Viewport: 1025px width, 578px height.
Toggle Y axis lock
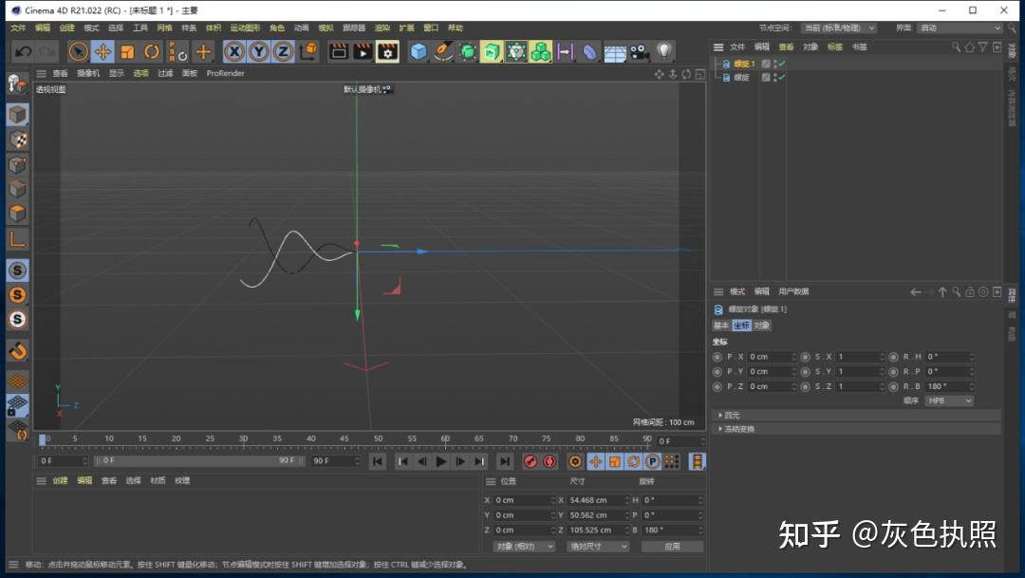point(259,51)
